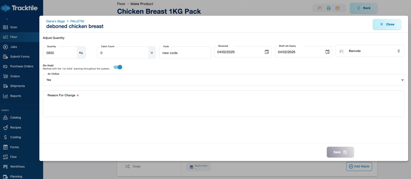Close the adjust quantity dialog
The width and height of the screenshot is (411, 179).
point(387,24)
